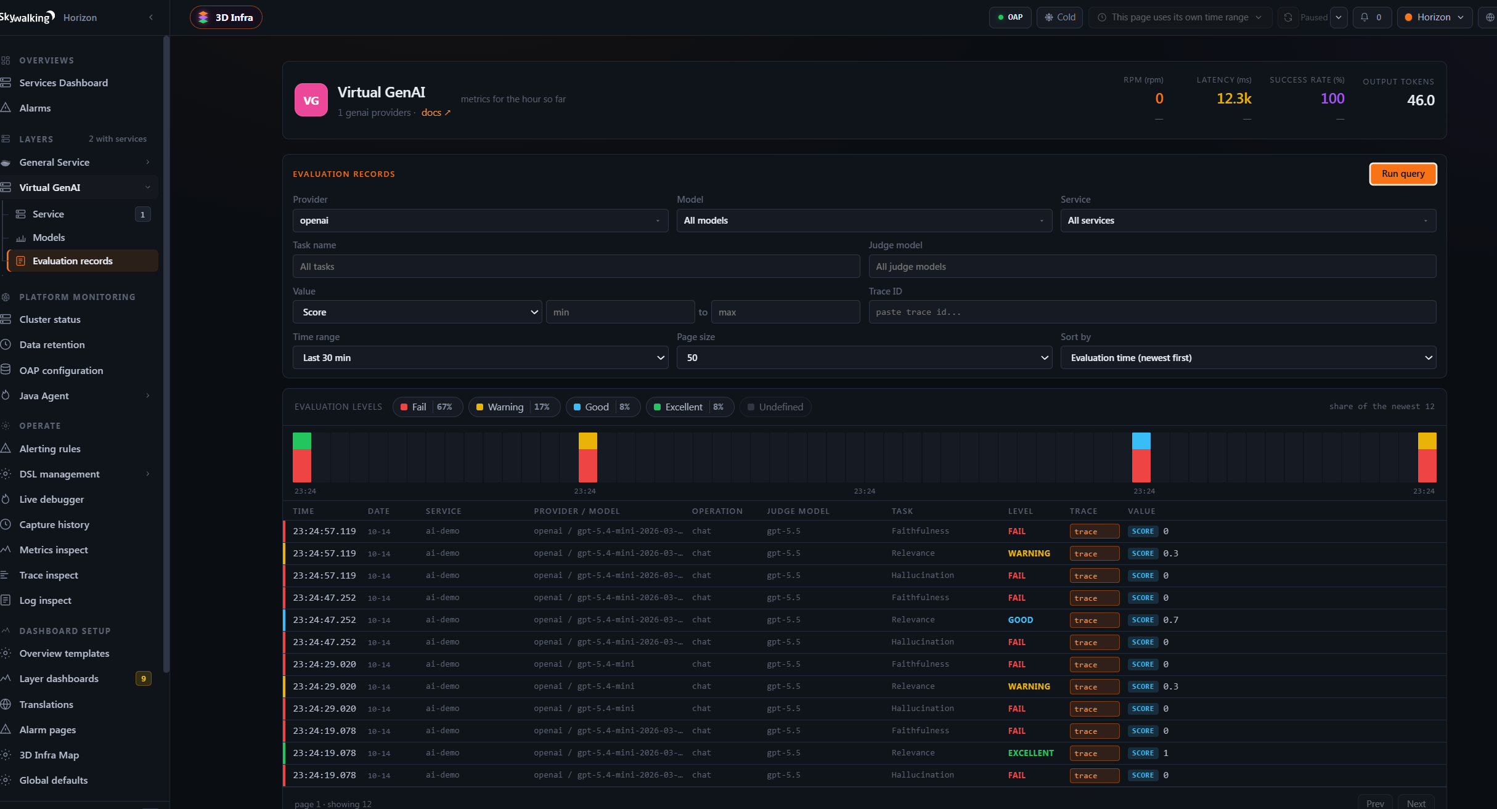
Task: Open the Provider openai dropdown
Action: (x=480, y=221)
